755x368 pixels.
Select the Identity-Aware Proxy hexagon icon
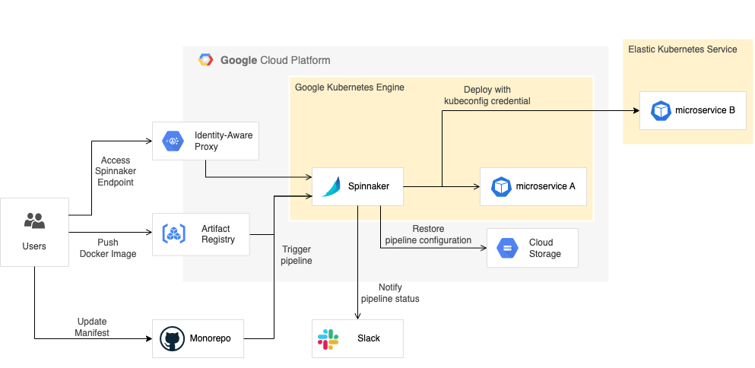[x=173, y=141]
